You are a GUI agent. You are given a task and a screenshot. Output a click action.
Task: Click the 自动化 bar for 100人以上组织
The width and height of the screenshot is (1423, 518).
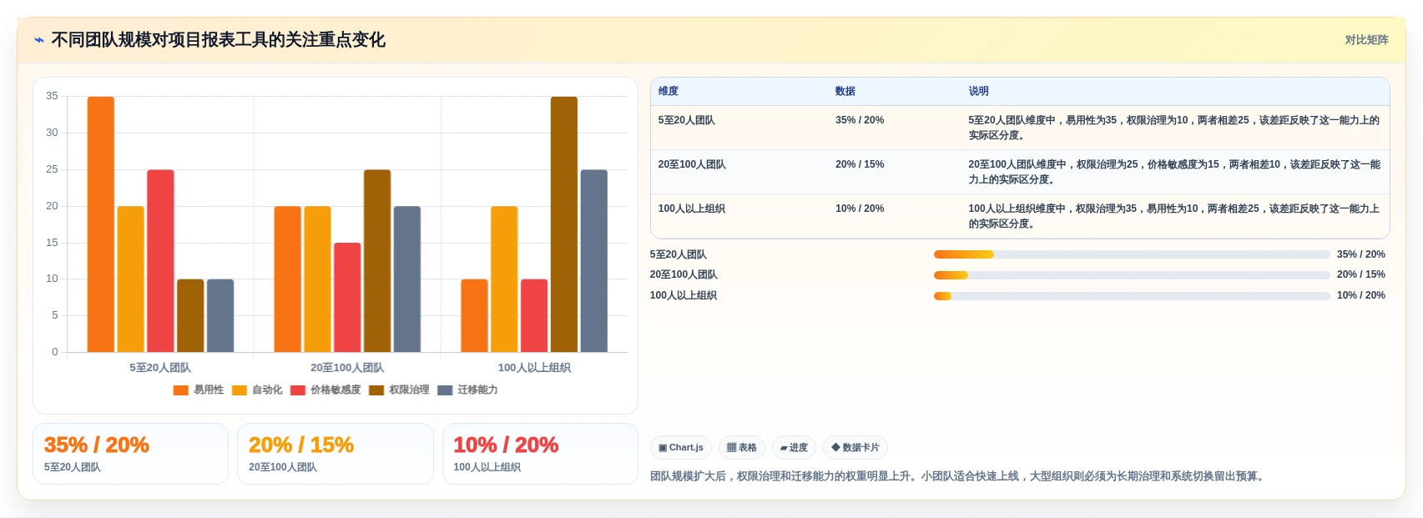tap(504, 279)
